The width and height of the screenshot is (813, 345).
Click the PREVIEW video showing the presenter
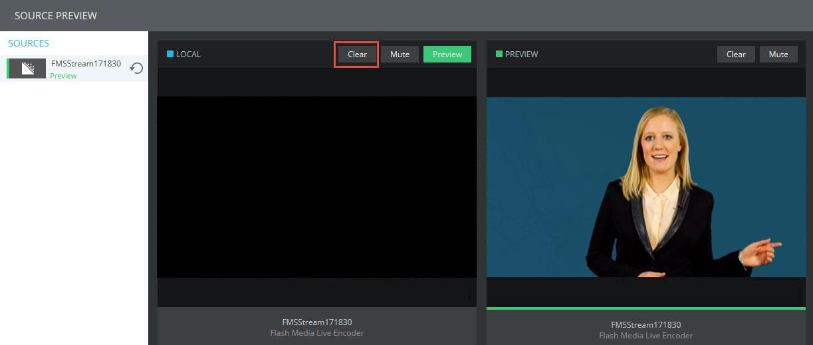click(645, 187)
